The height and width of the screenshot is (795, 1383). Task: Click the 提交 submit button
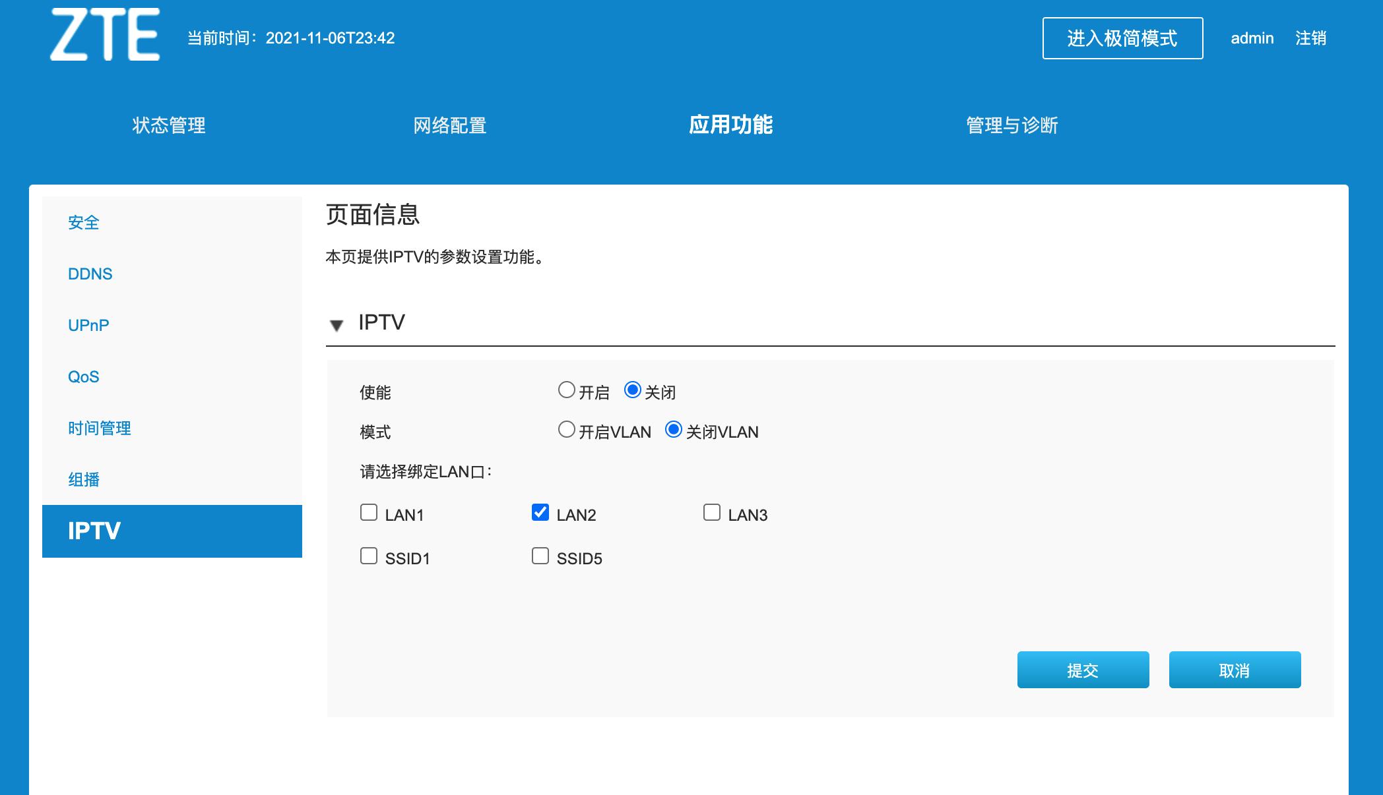(x=1083, y=670)
